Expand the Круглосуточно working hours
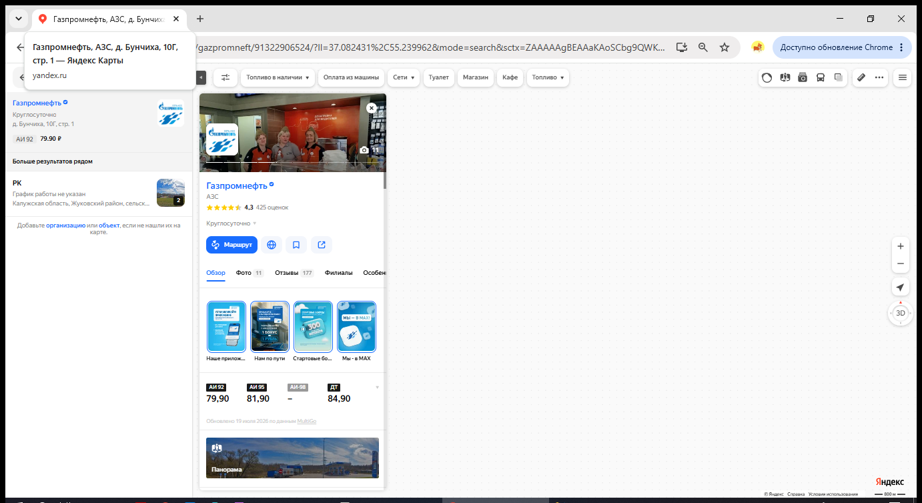Image resolution: width=922 pixels, height=503 pixels. [232, 223]
